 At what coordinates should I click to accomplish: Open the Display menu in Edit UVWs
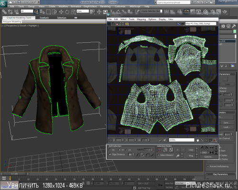coord(162,19)
